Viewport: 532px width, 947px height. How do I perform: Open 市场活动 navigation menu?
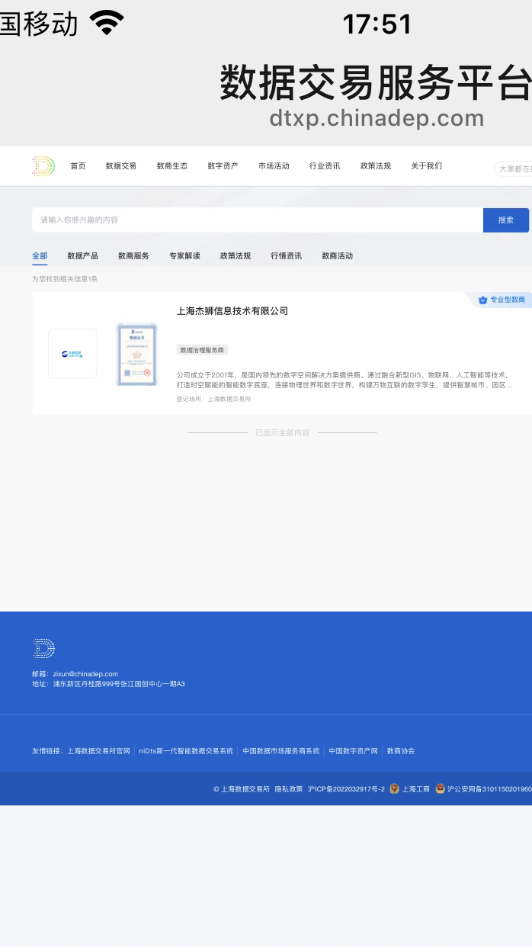click(274, 166)
